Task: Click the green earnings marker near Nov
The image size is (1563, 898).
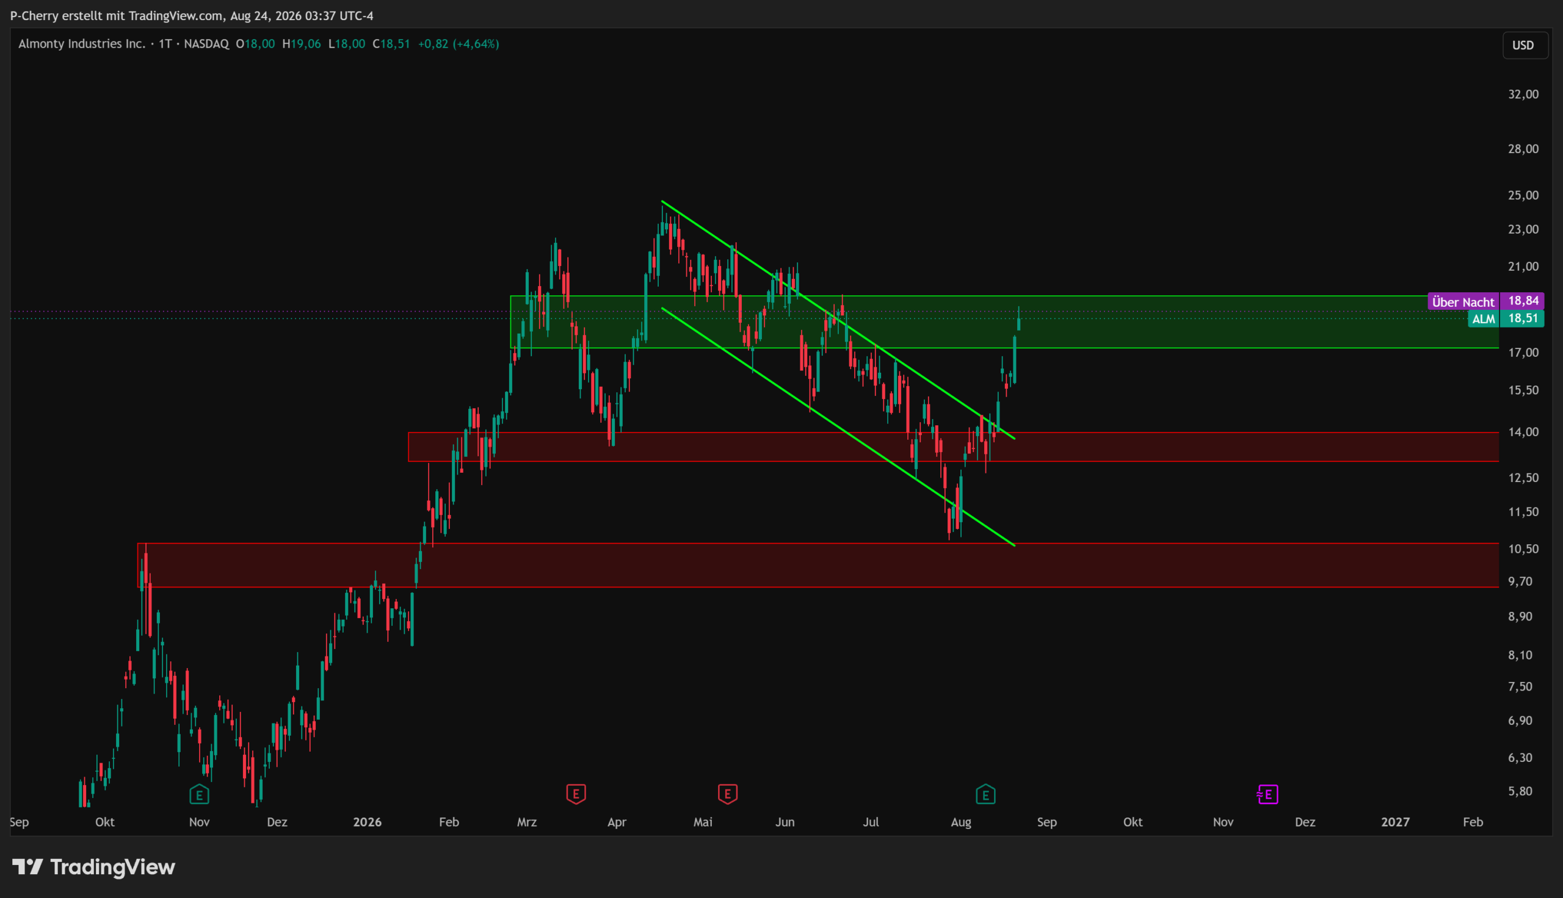Action: point(198,794)
